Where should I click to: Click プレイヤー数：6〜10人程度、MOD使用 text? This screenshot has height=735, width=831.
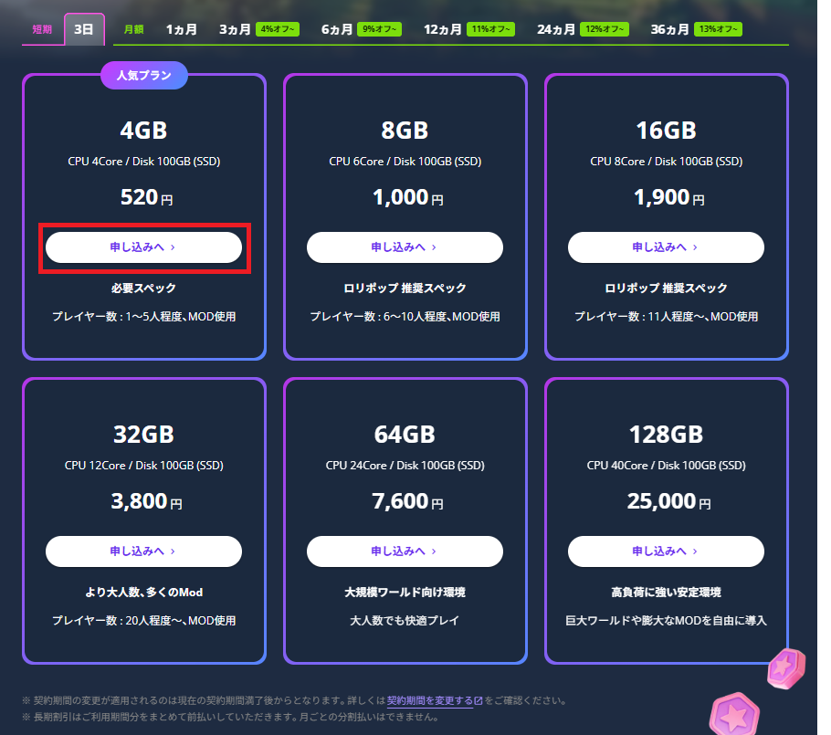(x=405, y=317)
